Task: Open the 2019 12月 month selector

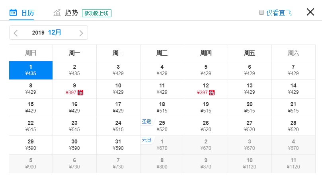Action: click(47, 33)
